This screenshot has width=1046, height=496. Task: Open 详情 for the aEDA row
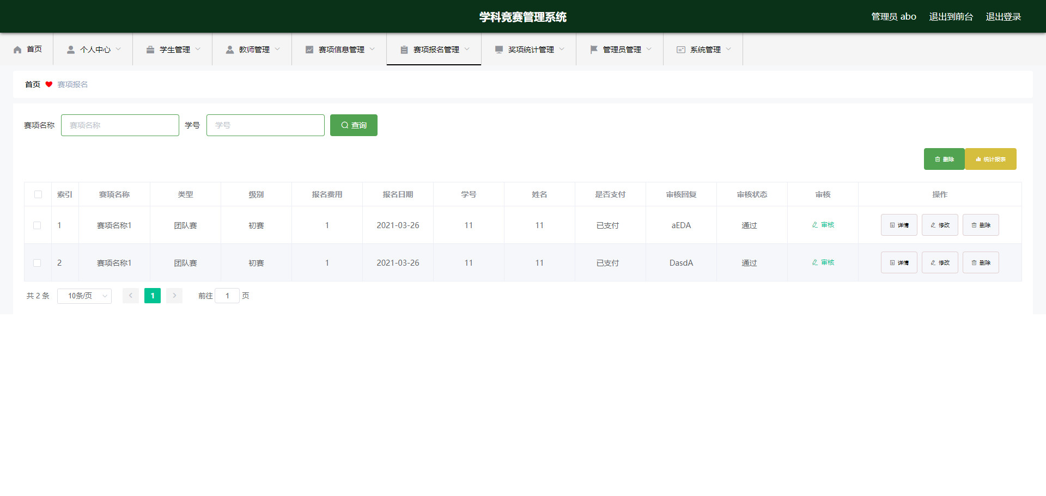point(899,225)
